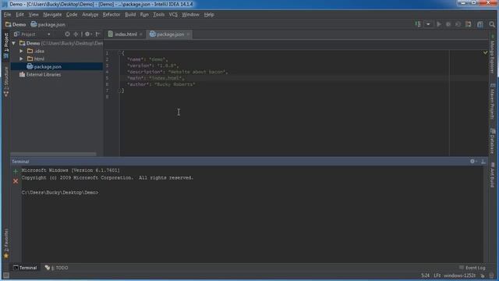This screenshot has width=499, height=281.
Task: Open the Window menu
Action: (190, 15)
